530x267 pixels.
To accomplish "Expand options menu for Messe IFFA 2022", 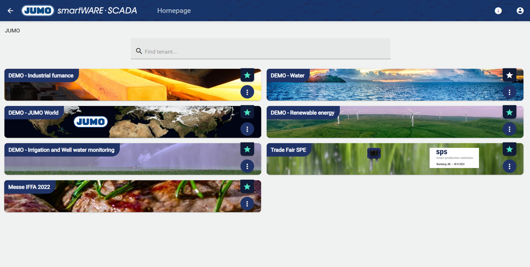I will click(247, 204).
